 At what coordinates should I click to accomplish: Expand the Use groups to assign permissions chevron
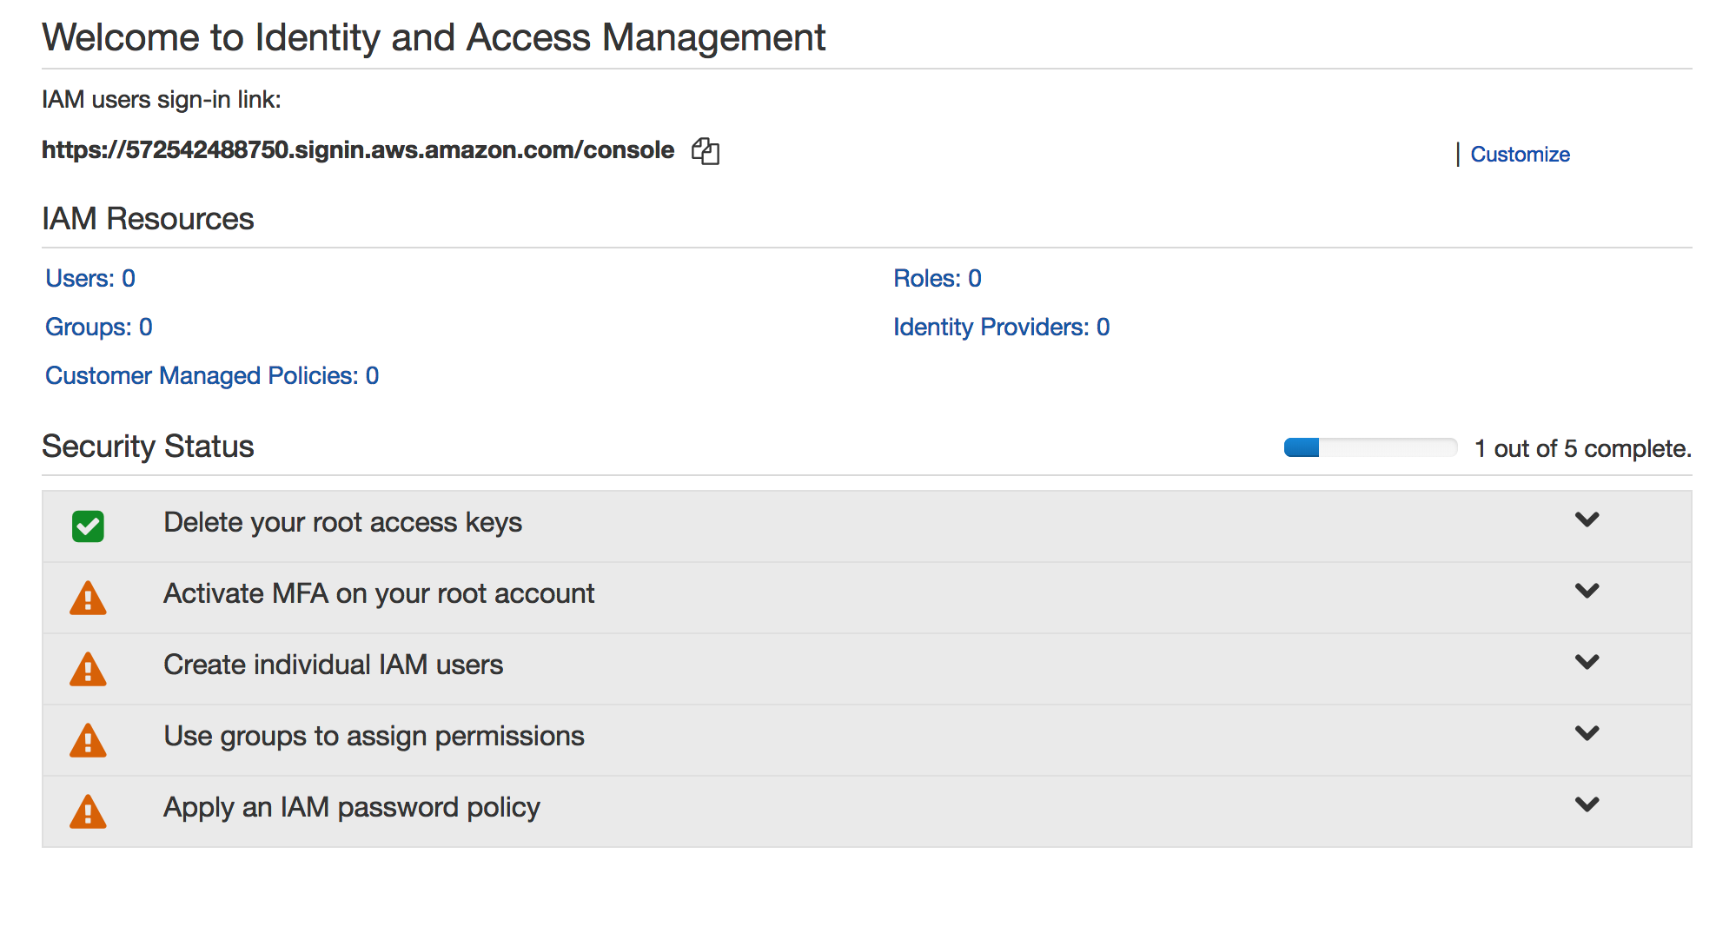click(1587, 733)
